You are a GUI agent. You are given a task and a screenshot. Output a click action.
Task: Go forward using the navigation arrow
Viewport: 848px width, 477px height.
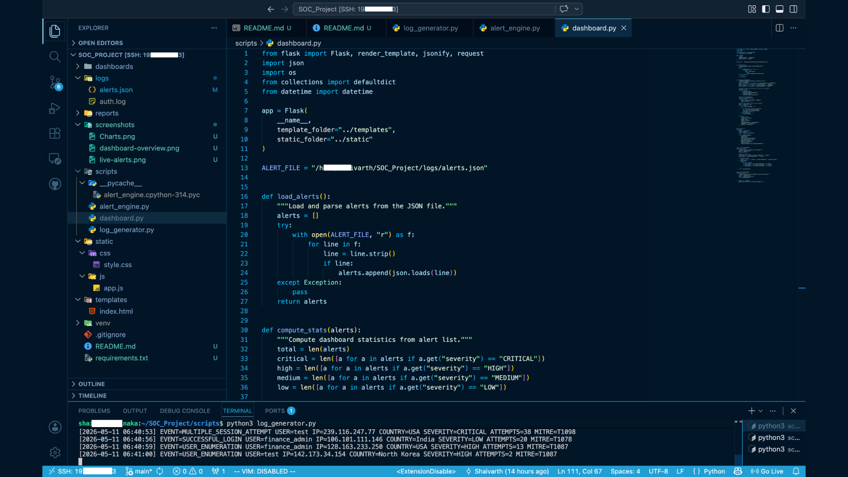[x=285, y=9]
